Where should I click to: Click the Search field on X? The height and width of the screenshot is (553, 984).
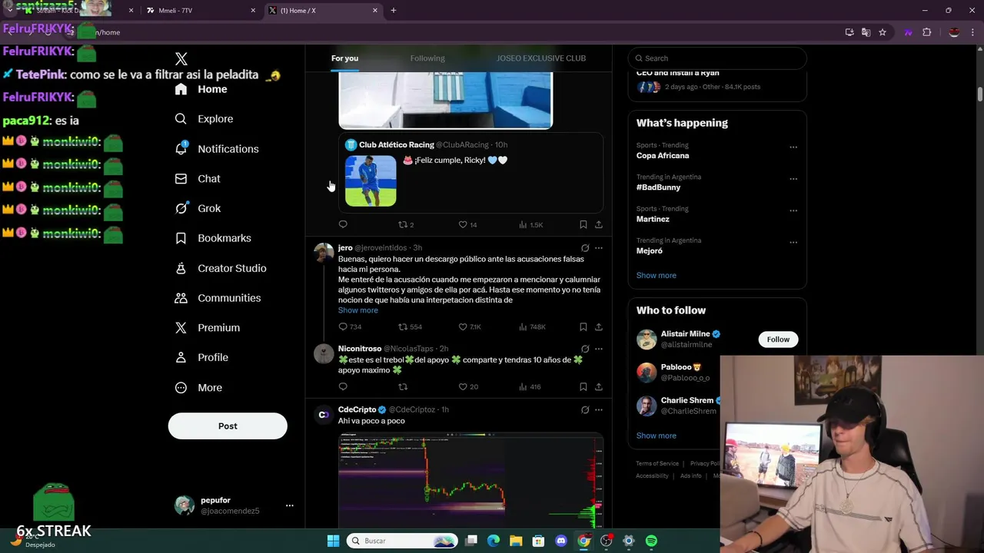(717, 58)
